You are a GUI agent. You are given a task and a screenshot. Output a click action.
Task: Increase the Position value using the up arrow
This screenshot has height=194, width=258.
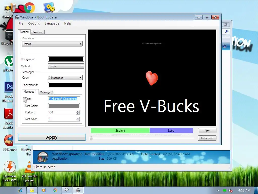(78, 111)
